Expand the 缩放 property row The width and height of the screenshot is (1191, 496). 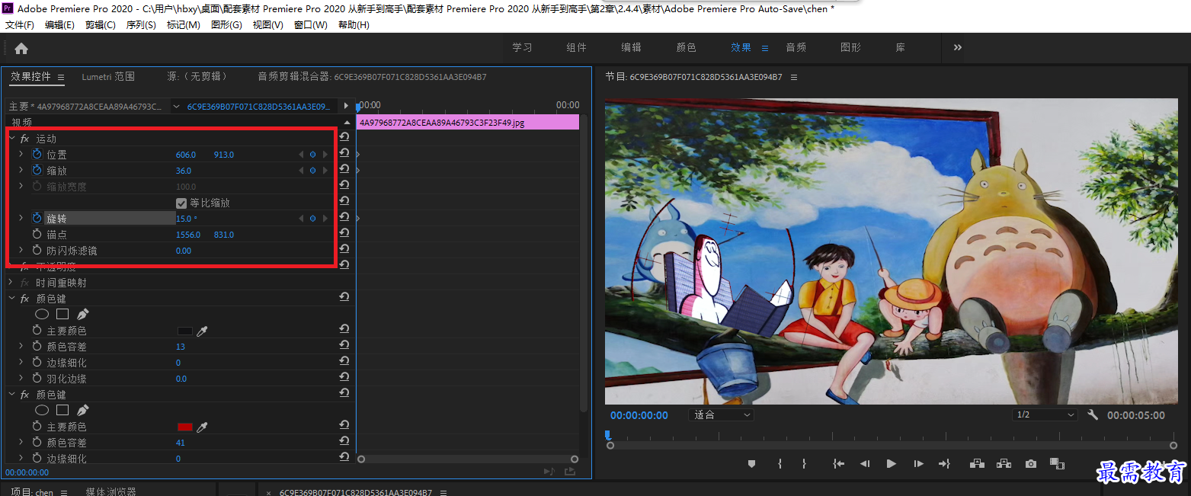pyautogui.click(x=21, y=171)
